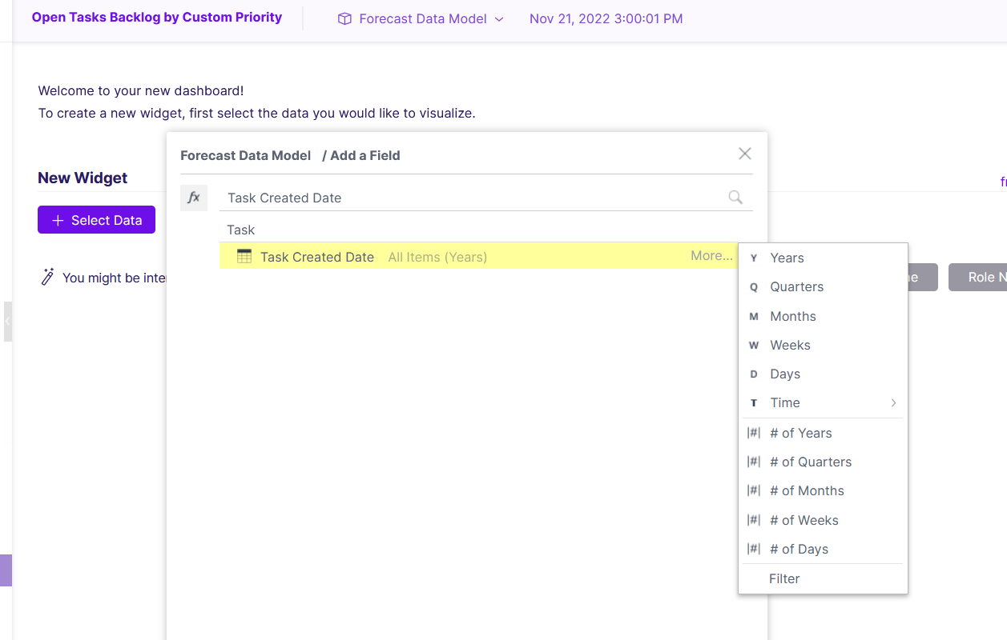Click the cube icon beside Forecast Data Model
Screen dimensions: 1007x640
(344, 18)
